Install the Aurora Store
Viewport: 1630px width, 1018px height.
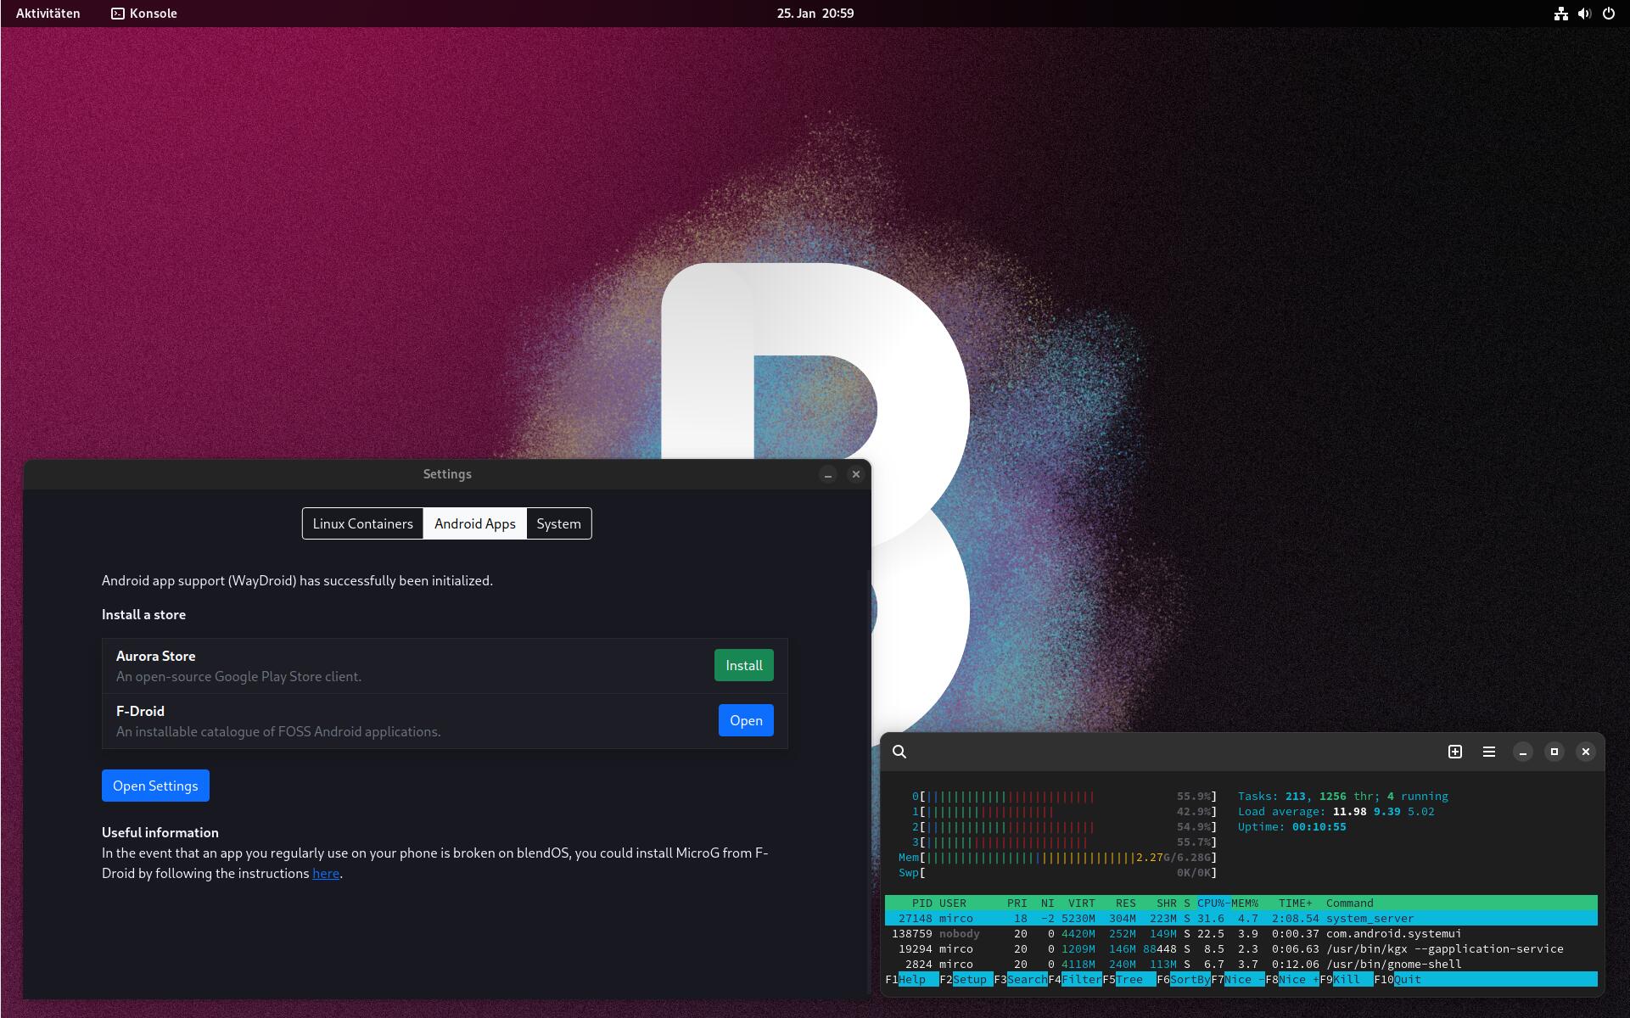[743, 665]
